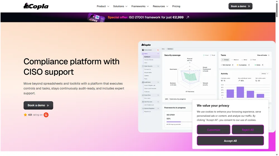Click the 'Frameworks in progress' heading

pyautogui.click(x=175, y=108)
